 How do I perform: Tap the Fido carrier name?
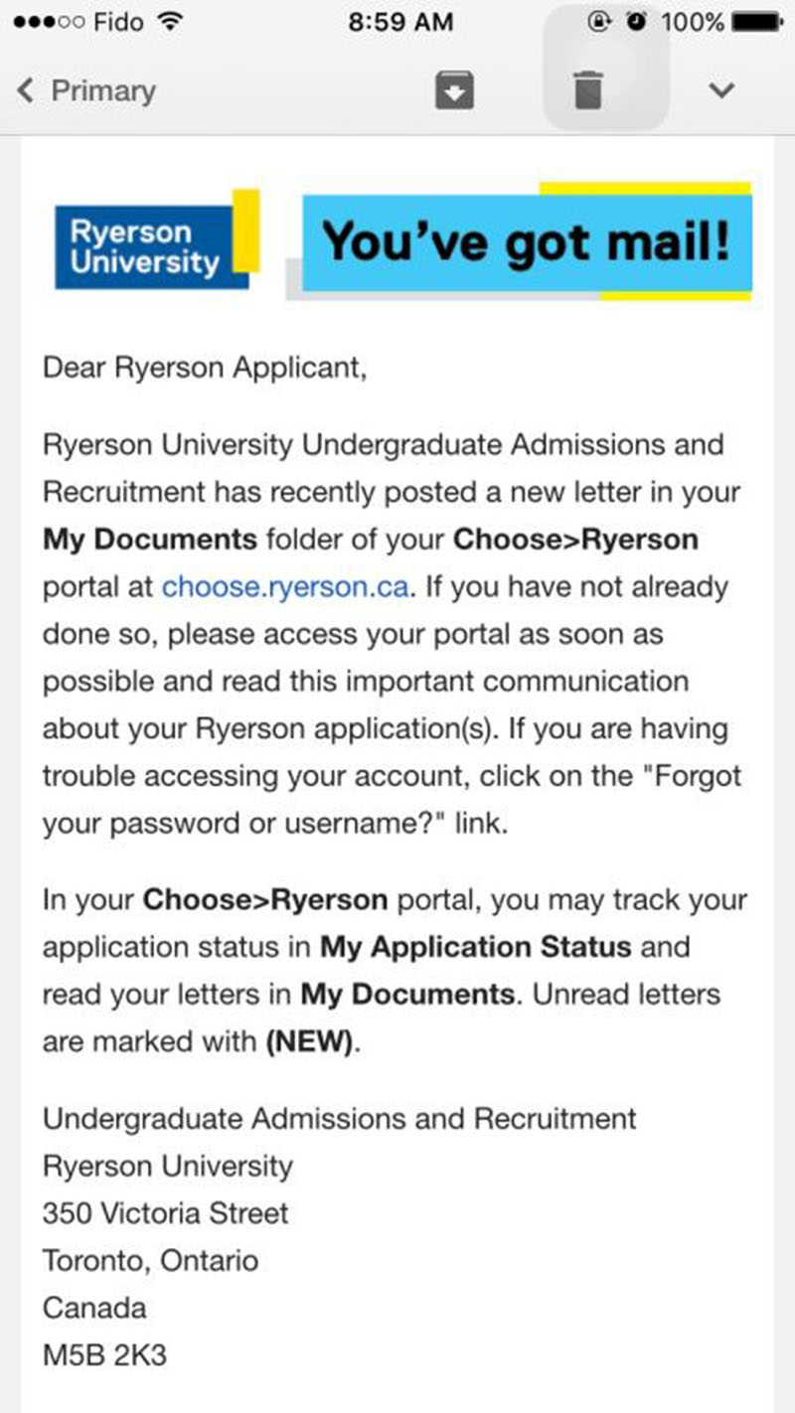pos(117,22)
